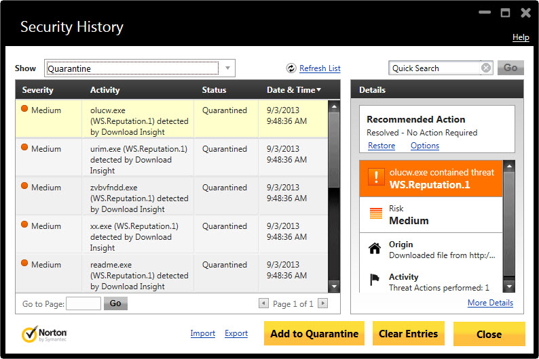Select the readme.exe quarantined entry
The image size is (539, 359).
click(172, 273)
